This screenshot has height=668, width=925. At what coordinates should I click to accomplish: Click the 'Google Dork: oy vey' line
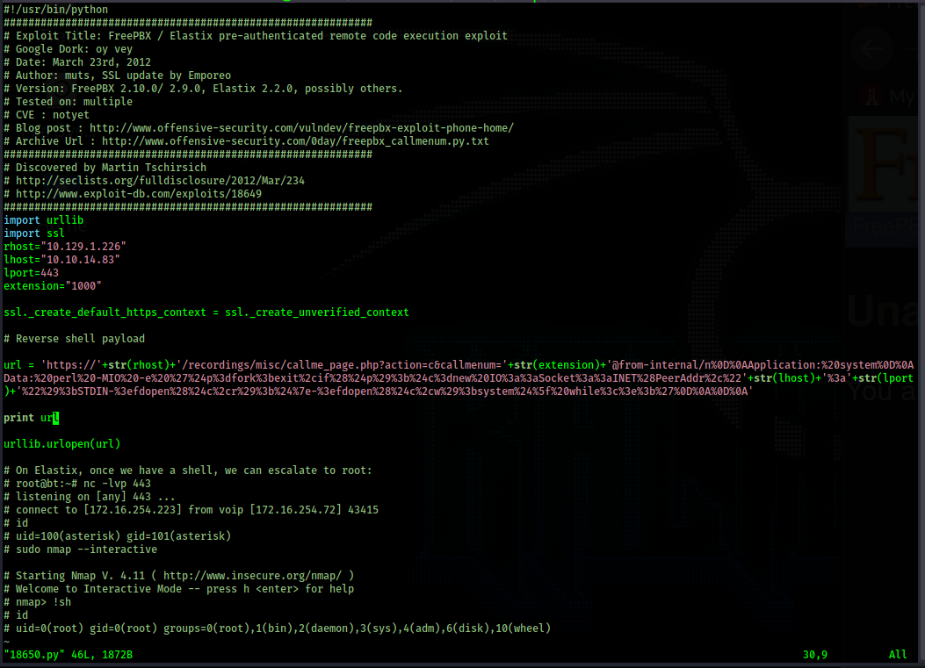click(x=68, y=49)
